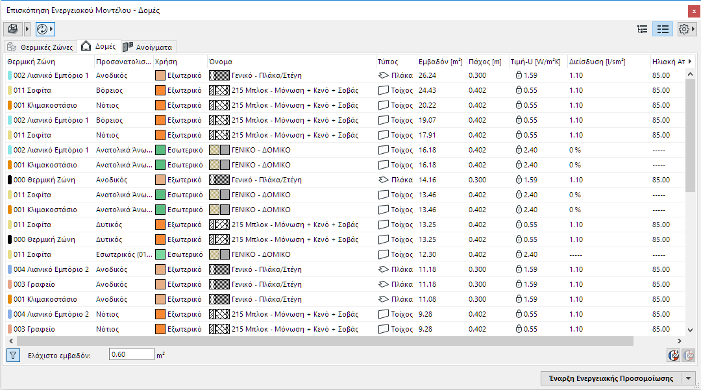Select row 003 Γραφείο Νότιος
Image resolution: width=701 pixels, height=390 pixels.
345,329
